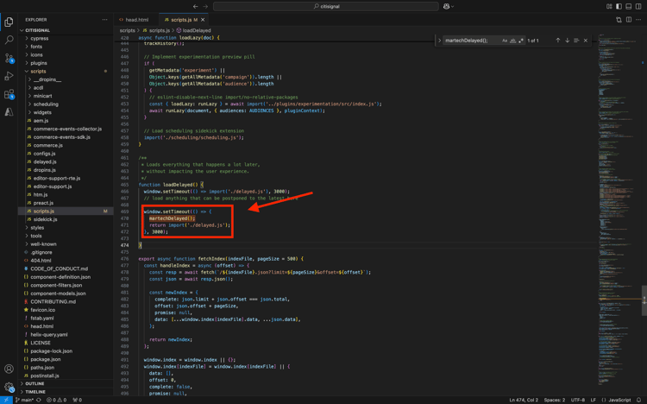Toggle Use Regular Expression in find widget

click(x=520, y=41)
